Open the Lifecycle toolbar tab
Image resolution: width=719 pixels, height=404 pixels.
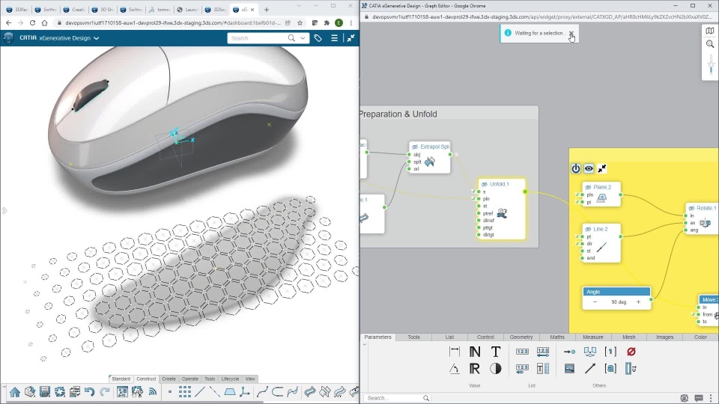230,379
